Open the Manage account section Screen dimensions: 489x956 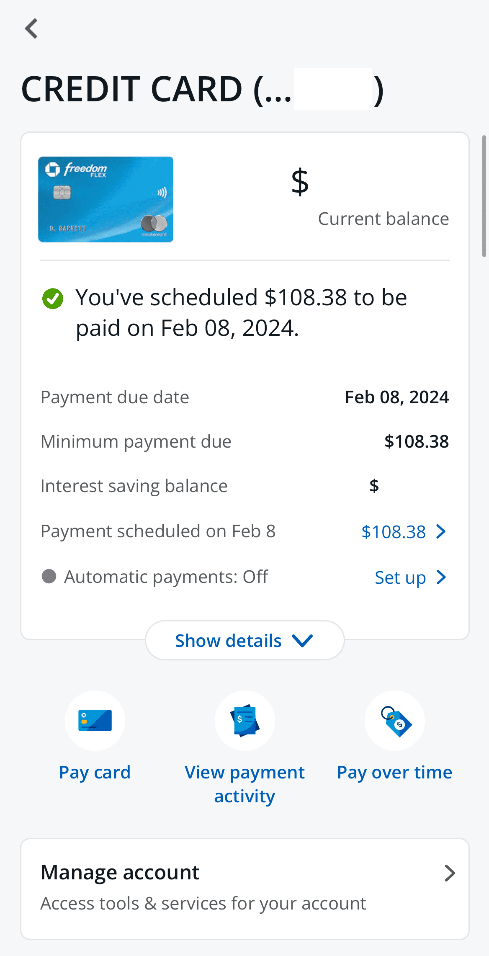click(x=120, y=872)
